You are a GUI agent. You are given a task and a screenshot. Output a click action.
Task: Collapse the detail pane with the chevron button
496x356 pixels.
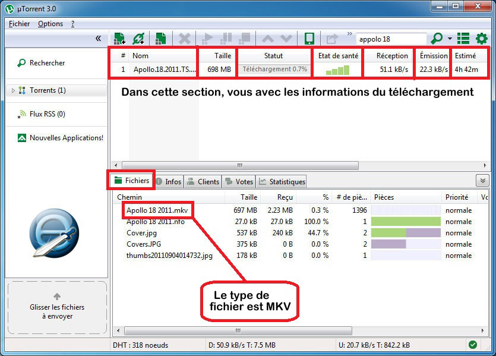pyautogui.click(x=482, y=181)
